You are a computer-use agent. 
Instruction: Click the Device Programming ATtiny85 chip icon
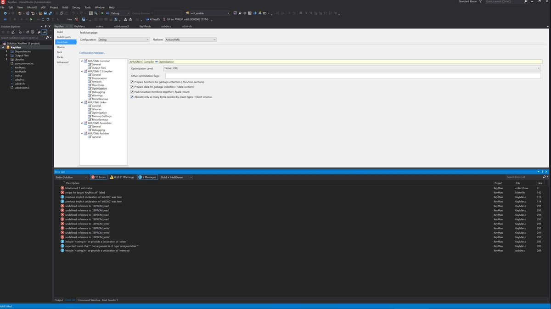(x=147, y=20)
